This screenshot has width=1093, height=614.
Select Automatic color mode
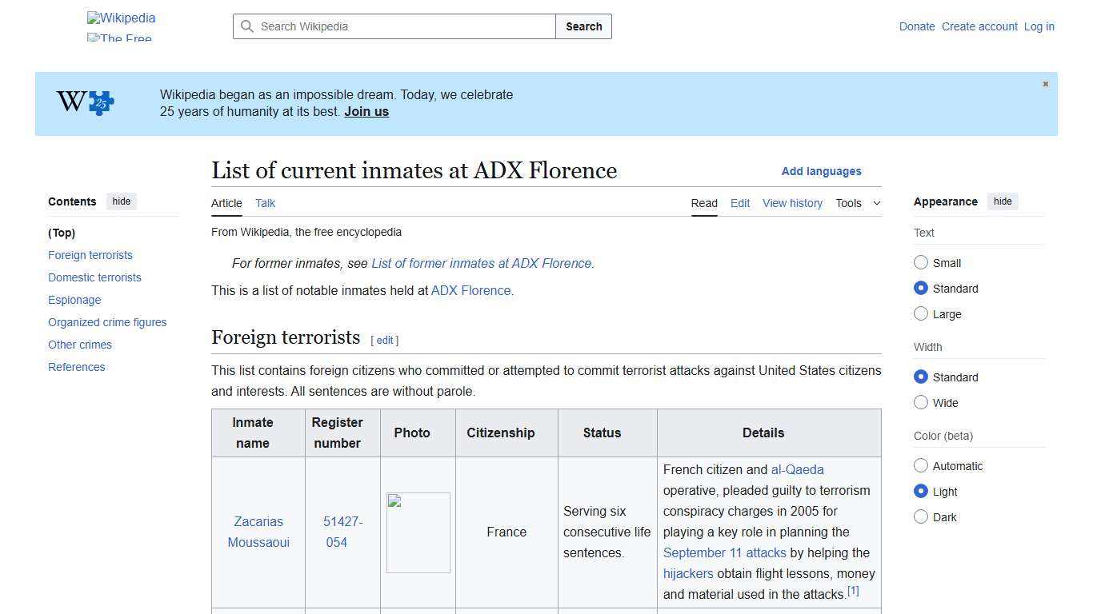921,465
